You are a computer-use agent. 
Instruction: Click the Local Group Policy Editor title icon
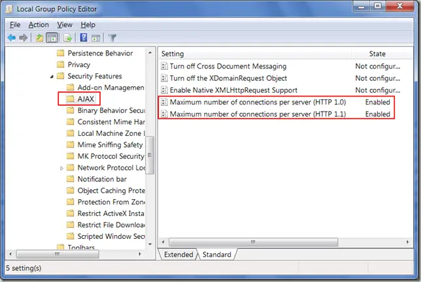[9, 9]
